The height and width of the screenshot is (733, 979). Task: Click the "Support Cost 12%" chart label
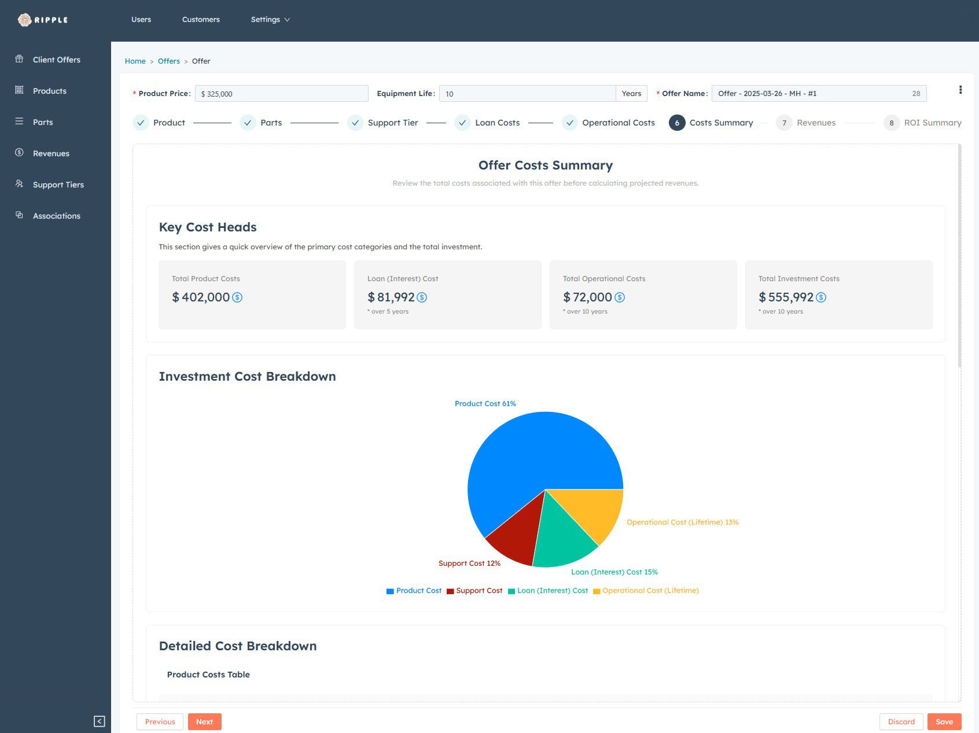click(x=469, y=563)
